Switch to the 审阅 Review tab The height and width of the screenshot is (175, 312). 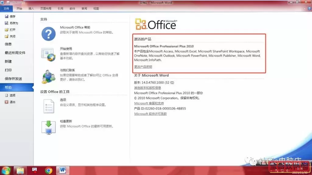click(84, 9)
